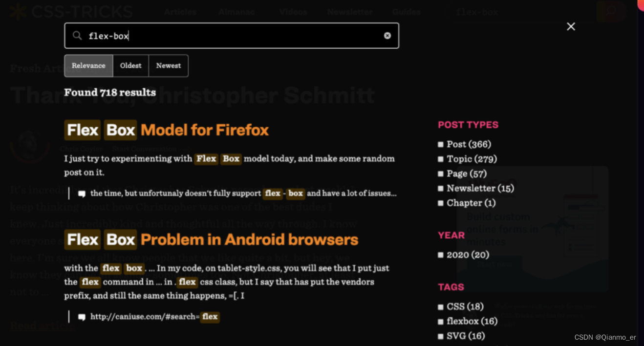Close the search overlay with X
This screenshot has height=346, width=644.
pos(571,26)
